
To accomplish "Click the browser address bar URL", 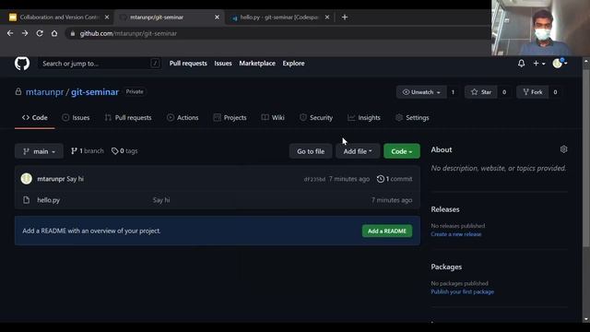I will (128, 33).
